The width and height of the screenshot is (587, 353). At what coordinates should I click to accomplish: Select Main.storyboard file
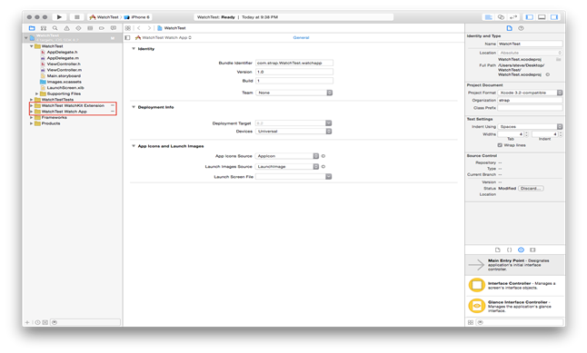coord(64,76)
